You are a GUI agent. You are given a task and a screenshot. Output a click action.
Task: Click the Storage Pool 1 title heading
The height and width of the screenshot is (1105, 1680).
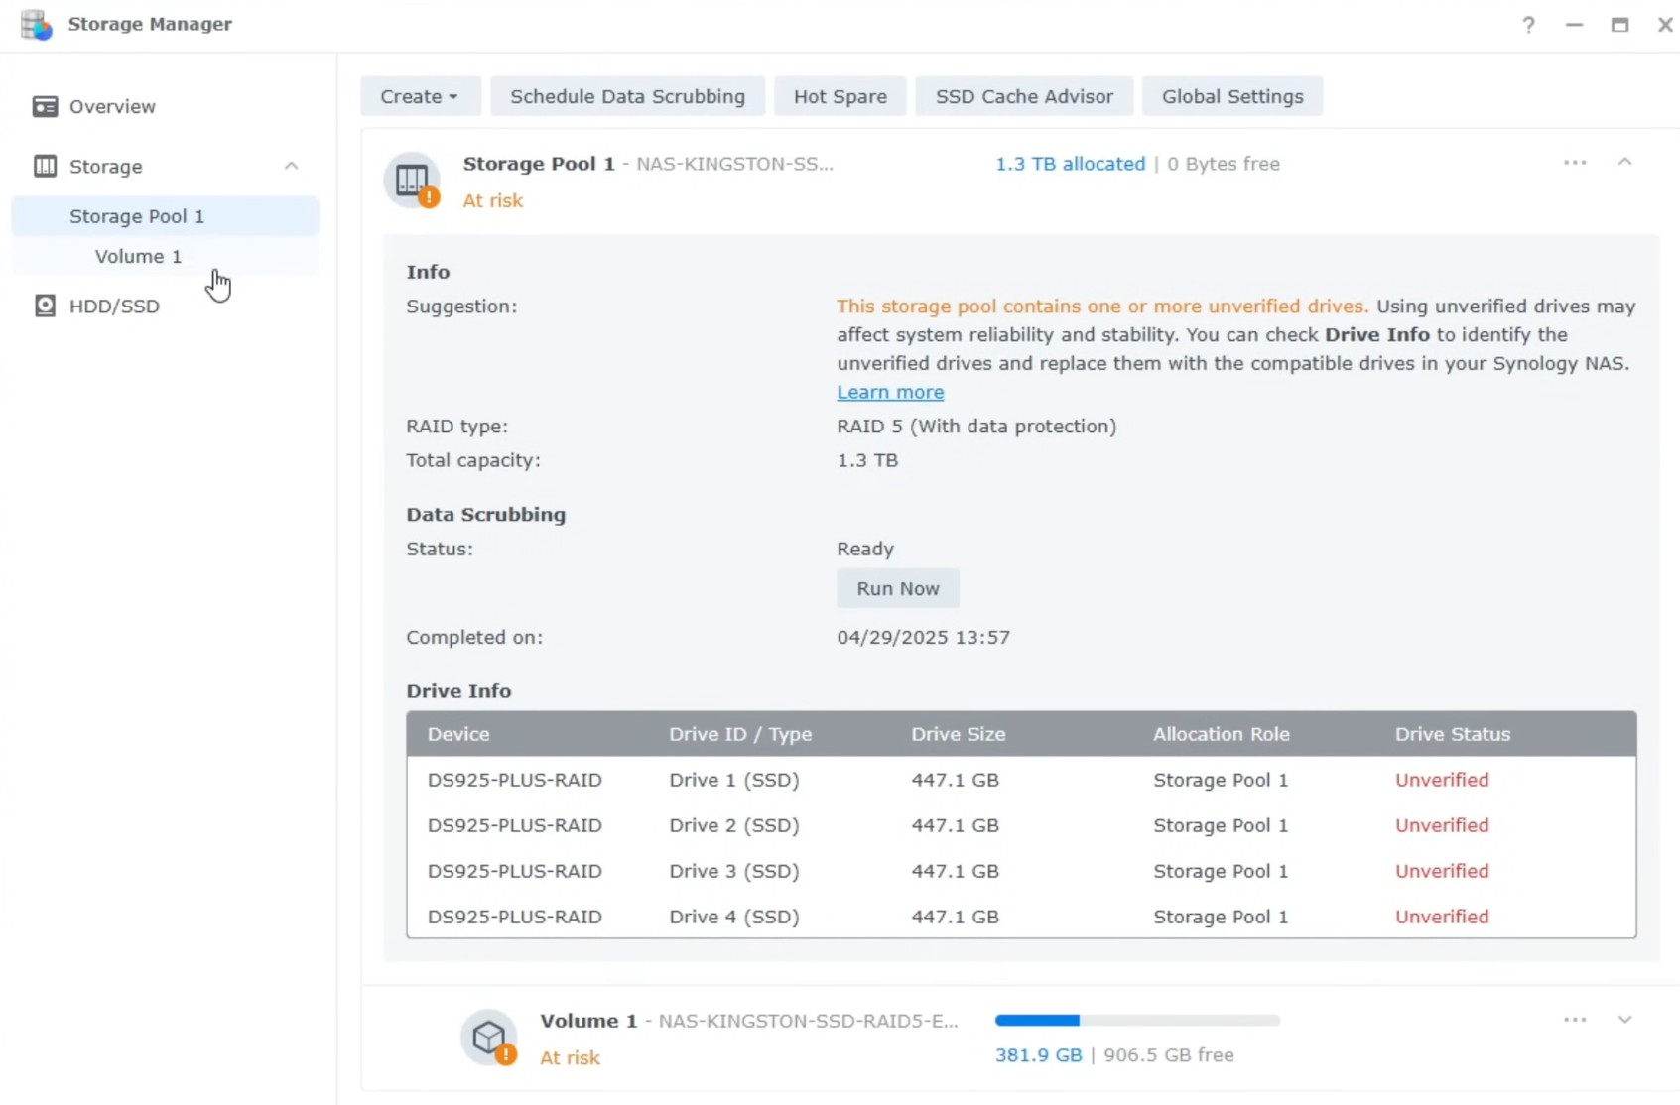tap(539, 164)
